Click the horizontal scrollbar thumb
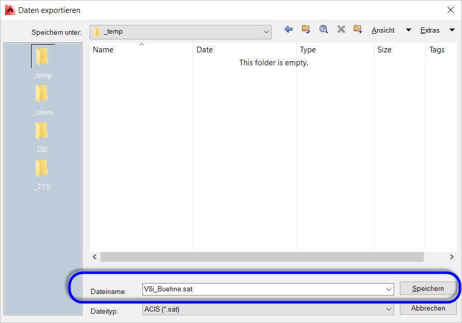462x323 pixels. (x=262, y=257)
